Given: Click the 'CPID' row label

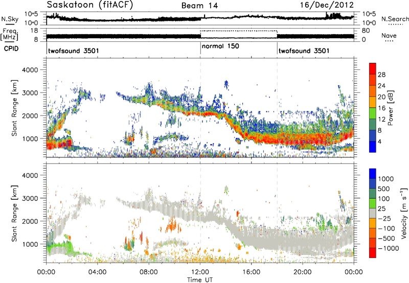Looking at the screenshot, I should pos(11,49).
